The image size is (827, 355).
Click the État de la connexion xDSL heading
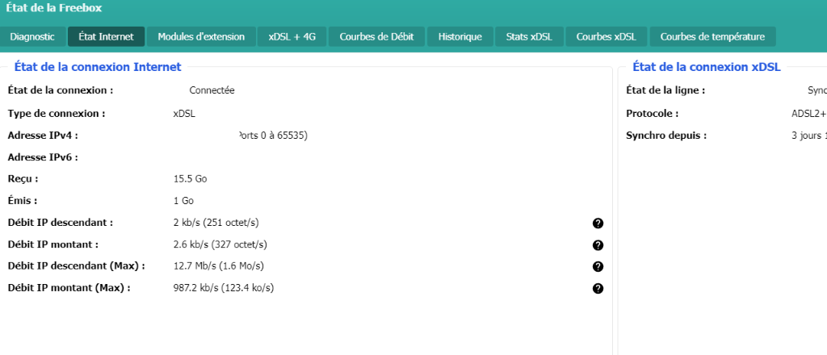[706, 67]
